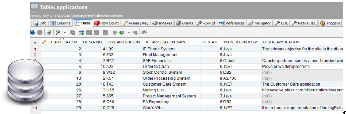The image size is (346, 114).
Task: Click the filter funnel icon
Action: 58,33
